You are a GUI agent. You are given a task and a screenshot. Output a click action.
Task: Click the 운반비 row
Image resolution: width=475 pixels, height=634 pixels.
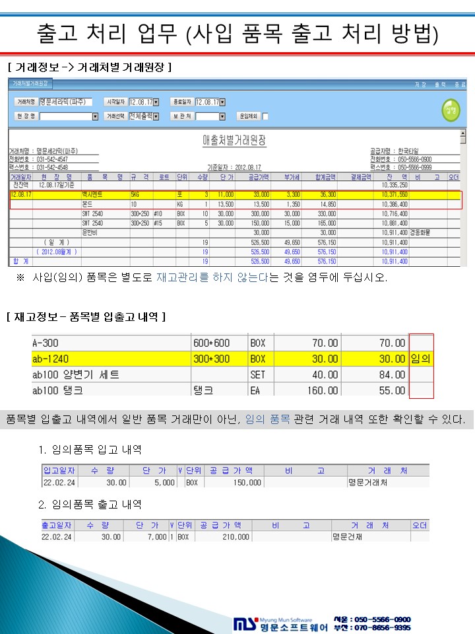(235, 232)
